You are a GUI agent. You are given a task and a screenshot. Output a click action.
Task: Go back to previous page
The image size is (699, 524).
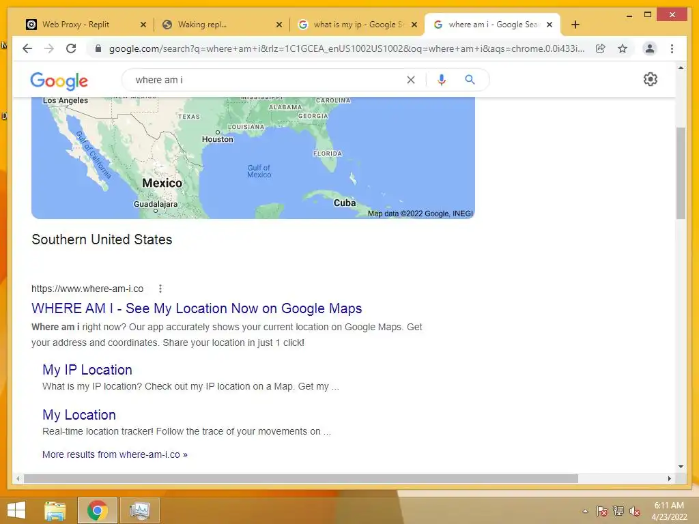coord(27,48)
